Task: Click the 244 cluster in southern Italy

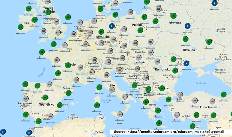Action: click(125, 96)
